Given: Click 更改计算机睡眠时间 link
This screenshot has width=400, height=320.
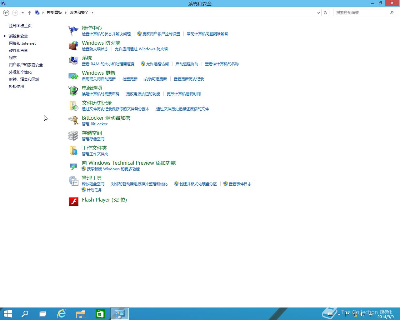Looking at the screenshot, I should tap(184, 94).
